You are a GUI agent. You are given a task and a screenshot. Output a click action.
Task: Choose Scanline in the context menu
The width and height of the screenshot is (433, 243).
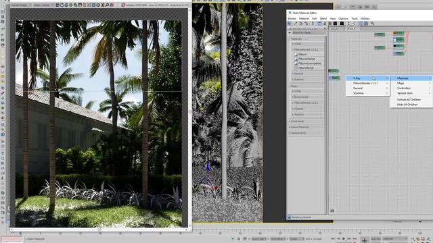367,93
